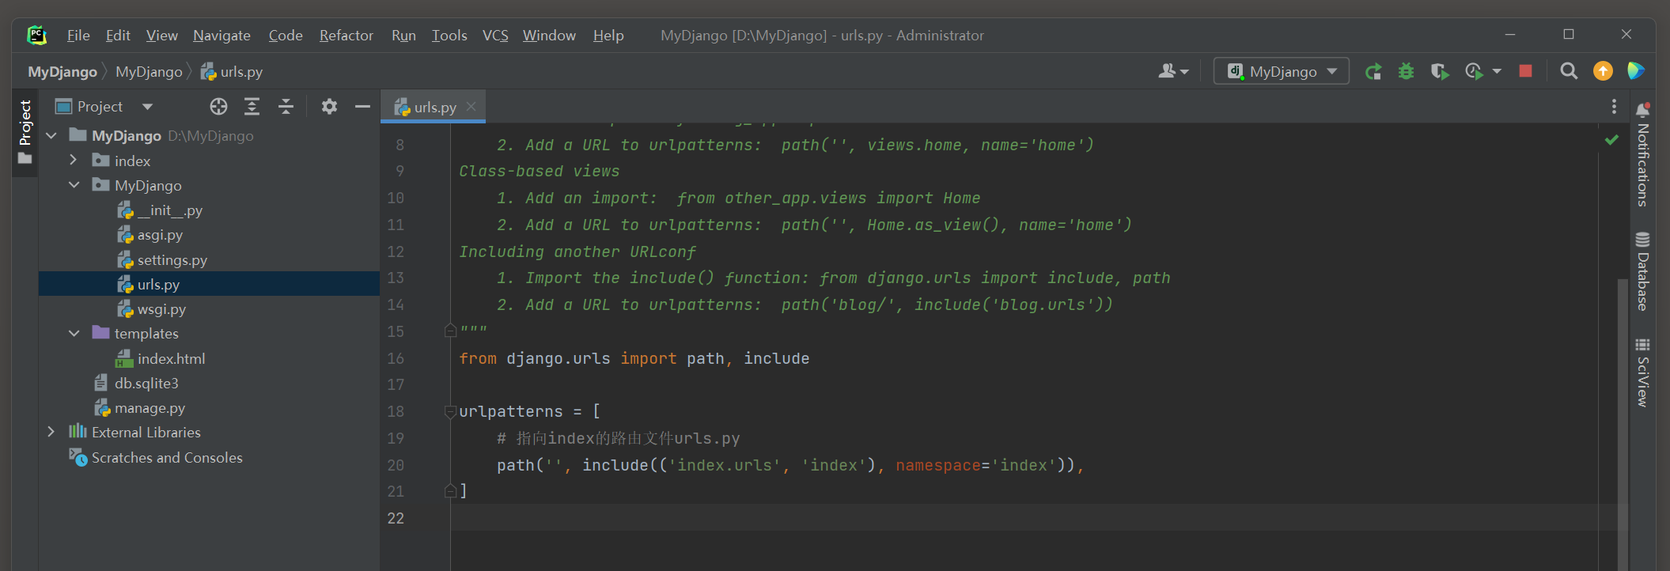Run with coverage shield icon

[1440, 71]
